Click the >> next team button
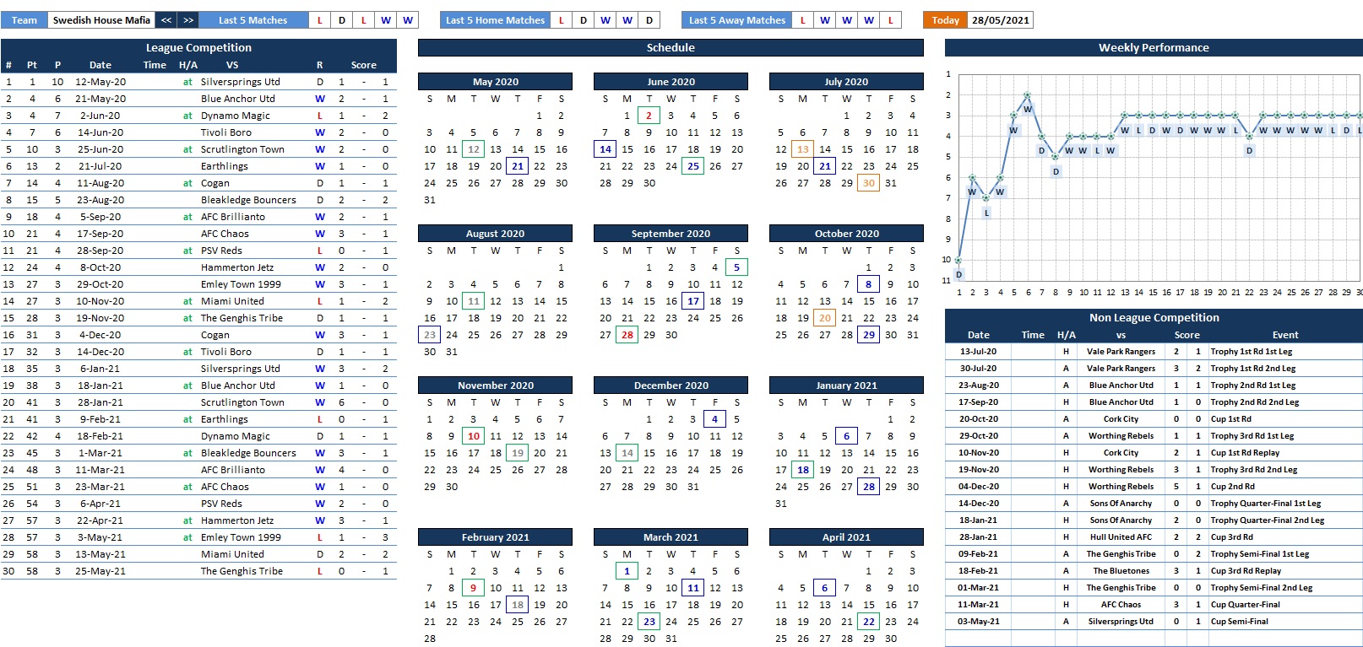1363x647 pixels. [x=188, y=20]
